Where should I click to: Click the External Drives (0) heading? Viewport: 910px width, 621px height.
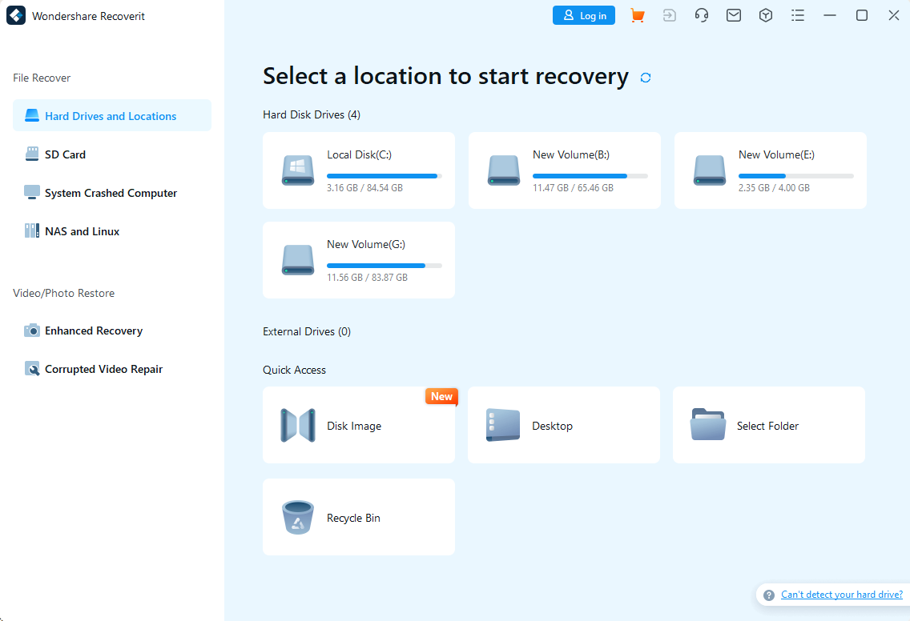click(x=307, y=331)
